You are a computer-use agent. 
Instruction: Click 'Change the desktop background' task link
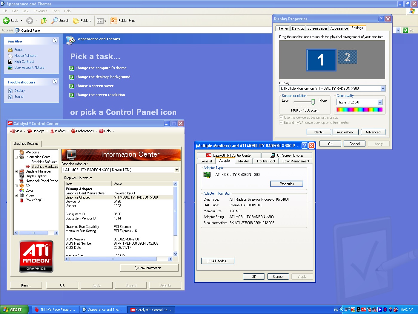pos(103,77)
